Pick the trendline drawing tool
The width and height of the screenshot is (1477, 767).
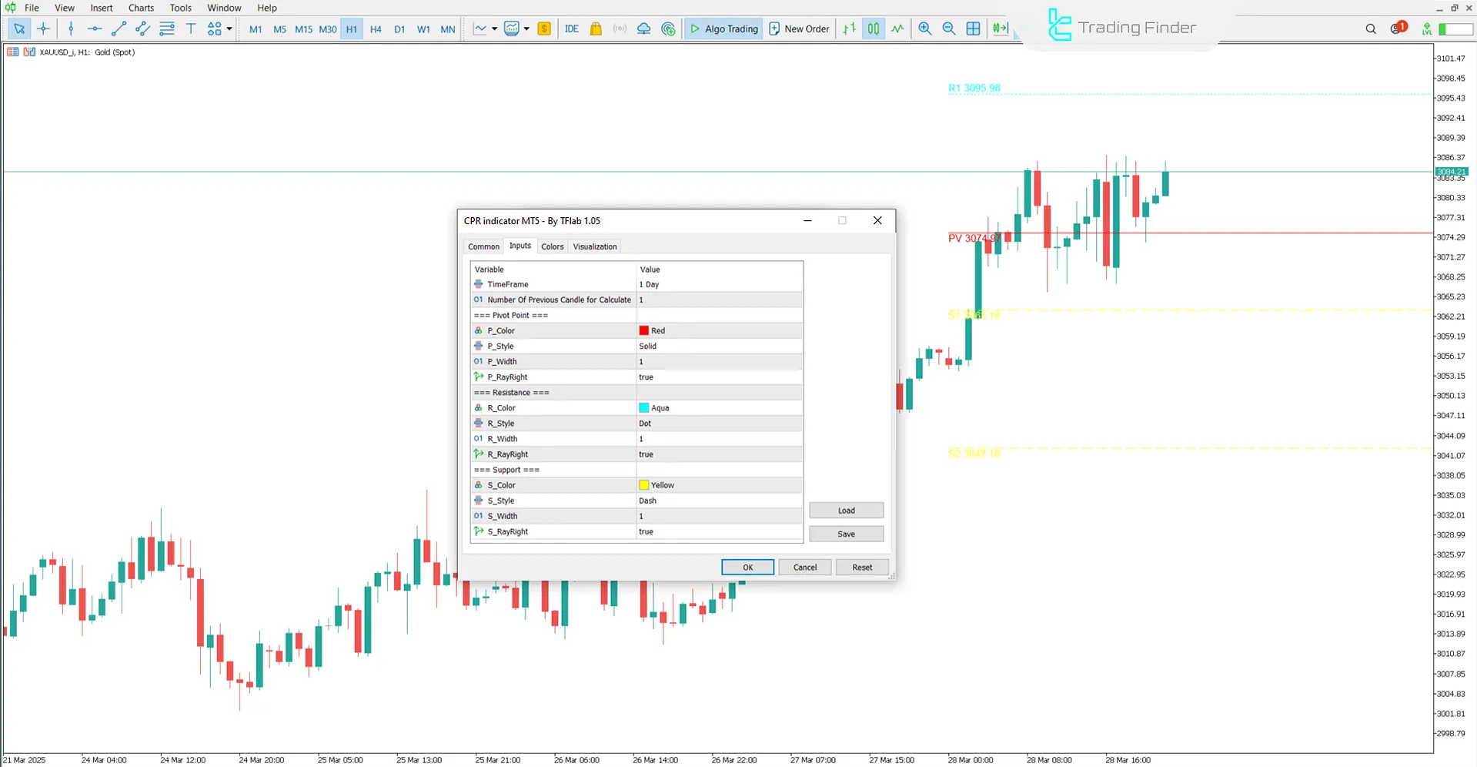(119, 29)
